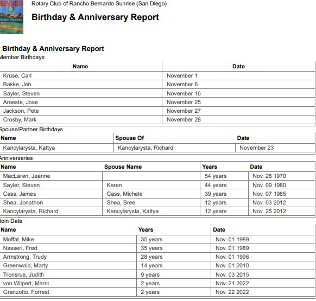The height and width of the screenshot is (301, 316).
Task: Select Cass, Michele spouse name
Action: click(x=124, y=194)
